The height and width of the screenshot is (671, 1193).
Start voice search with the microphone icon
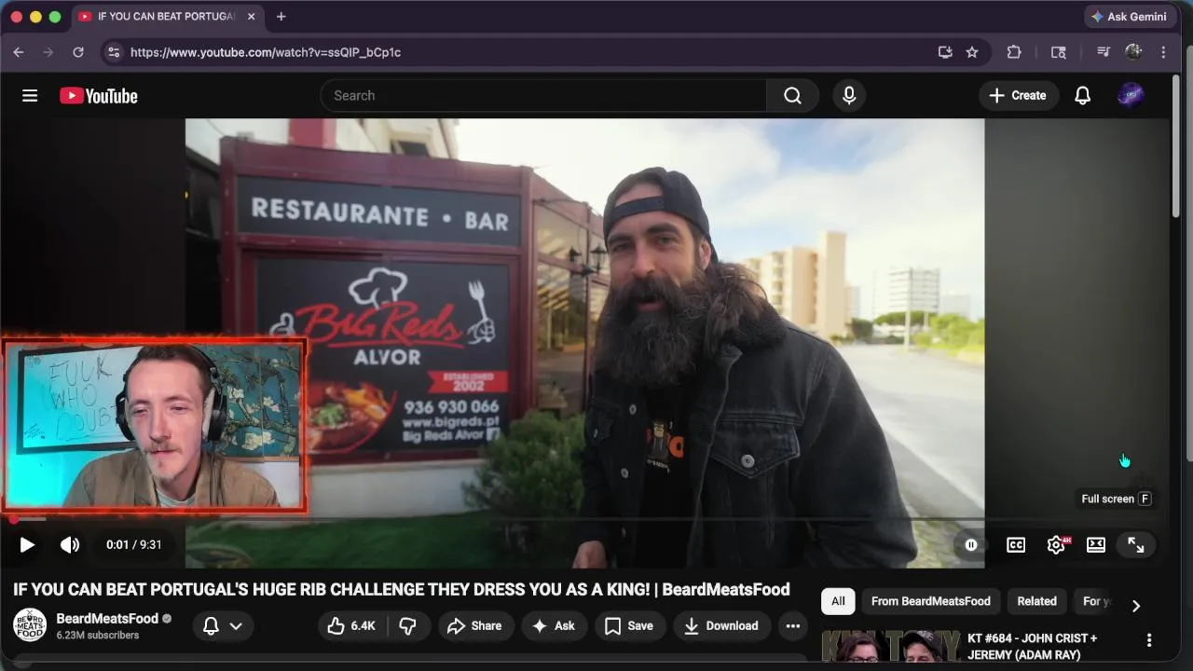click(849, 95)
